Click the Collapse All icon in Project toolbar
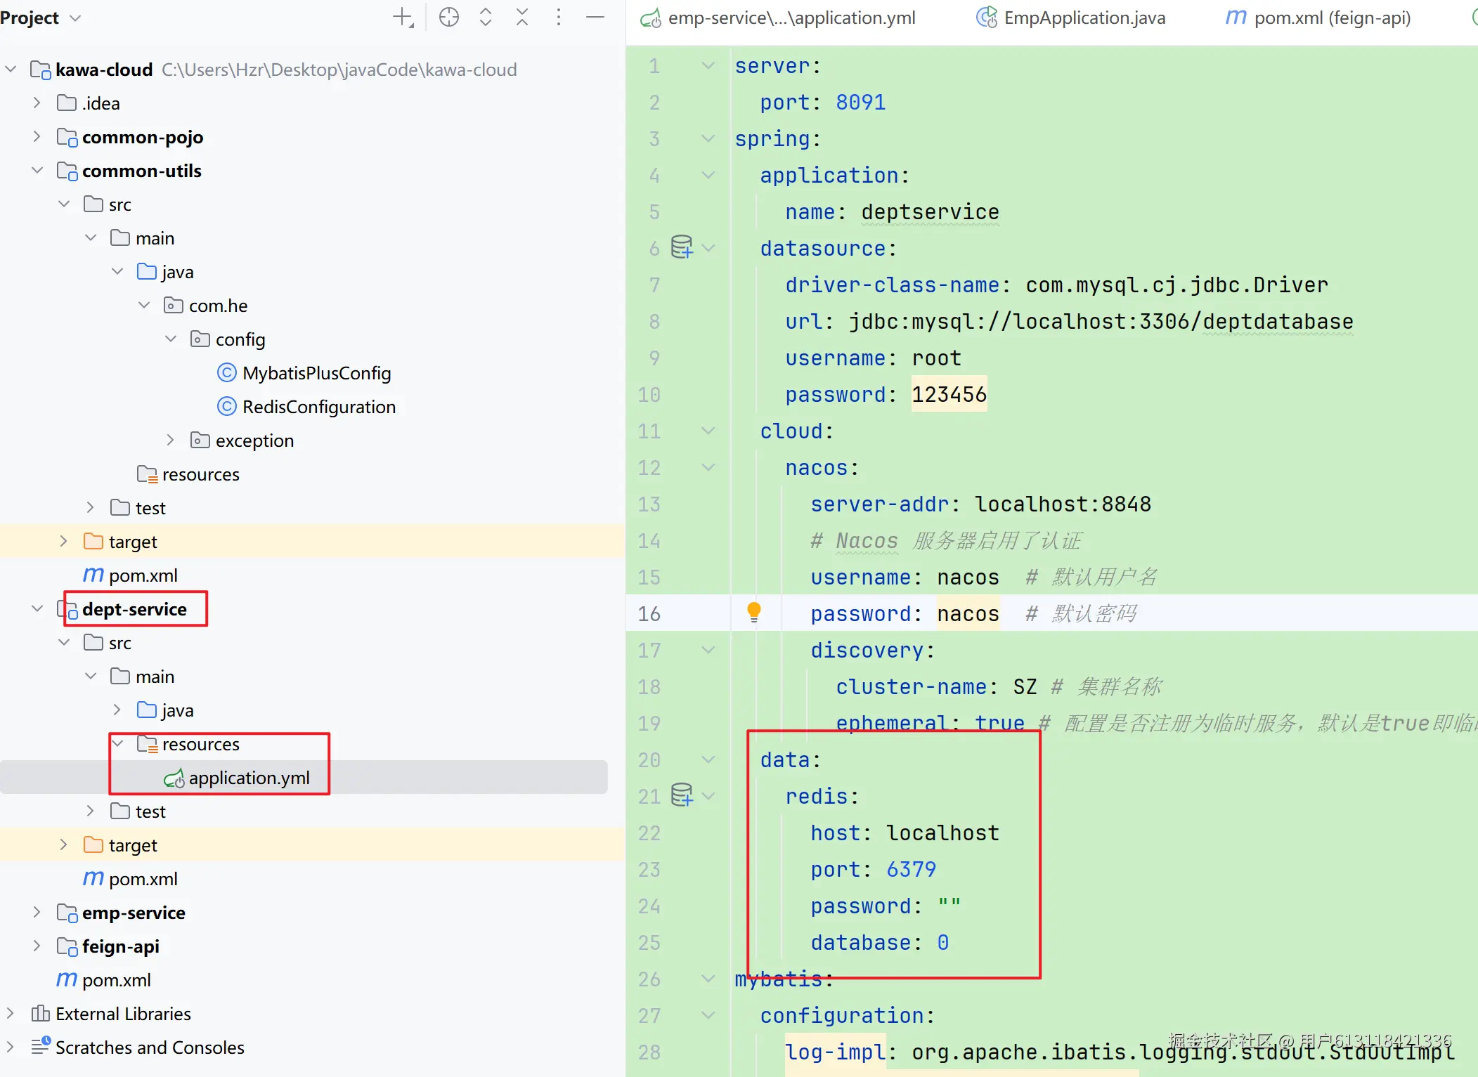Screen dimensions: 1478x1077 [521, 18]
